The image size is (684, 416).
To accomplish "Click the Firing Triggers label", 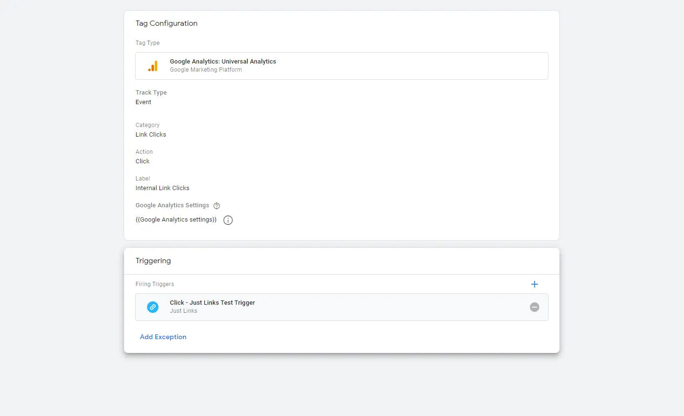I will (155, 284).
